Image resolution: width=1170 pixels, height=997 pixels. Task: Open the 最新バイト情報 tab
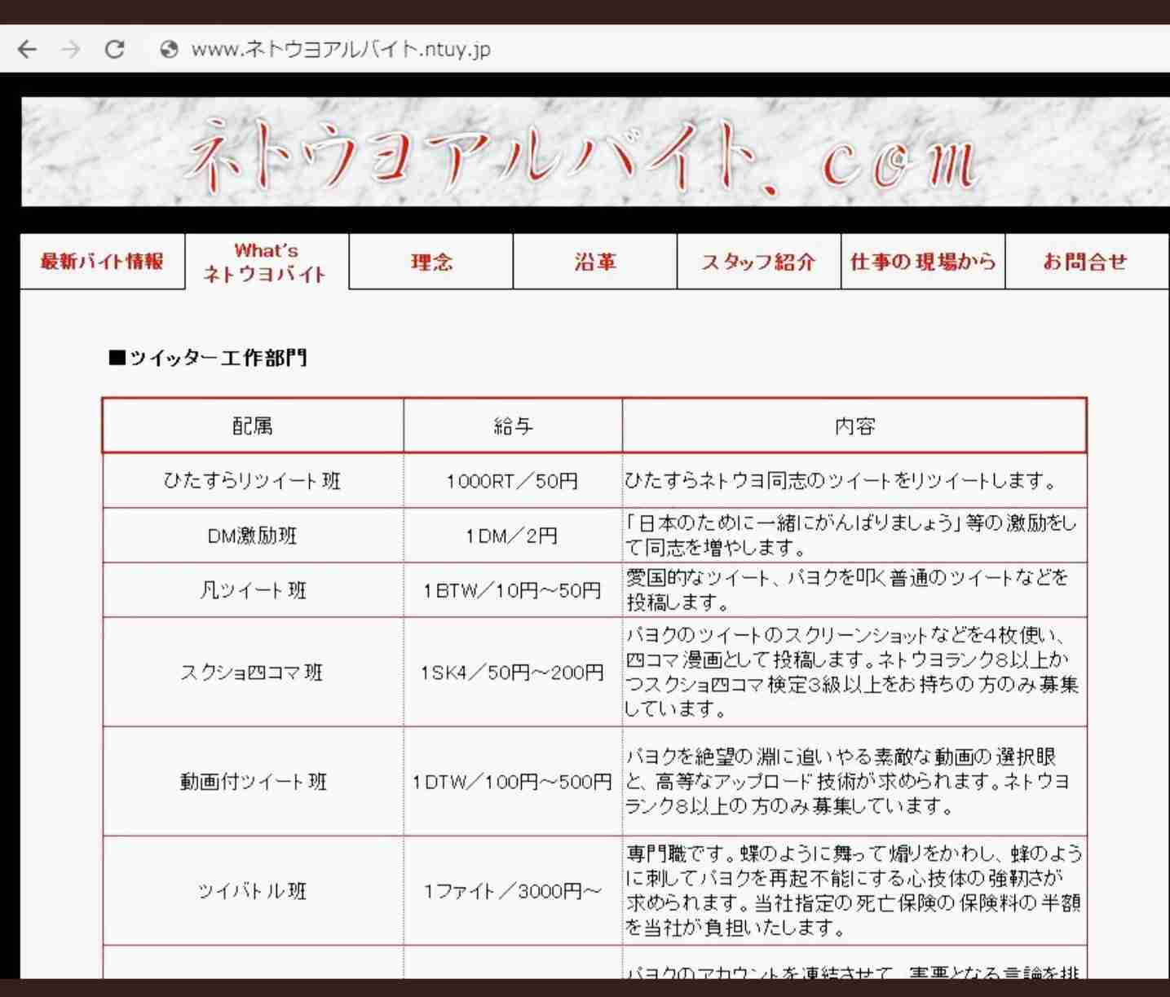click(x=103, y=261)
